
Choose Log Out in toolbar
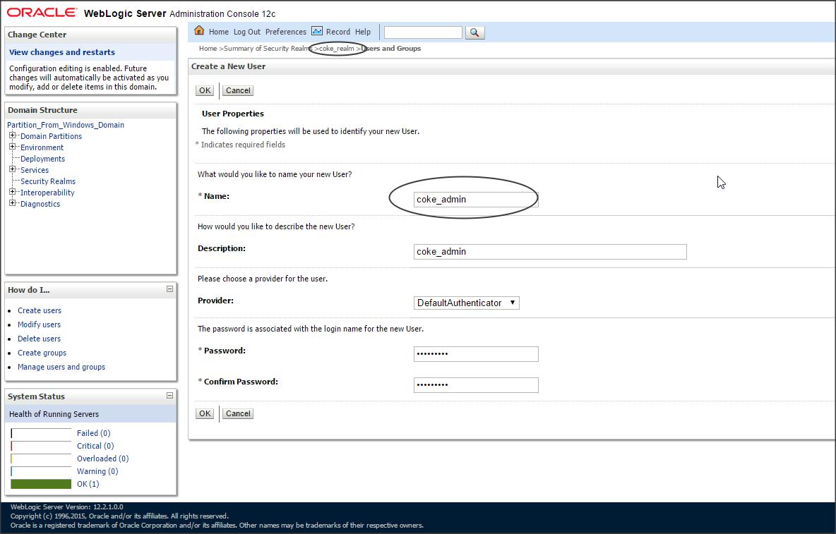click(247, 32)
